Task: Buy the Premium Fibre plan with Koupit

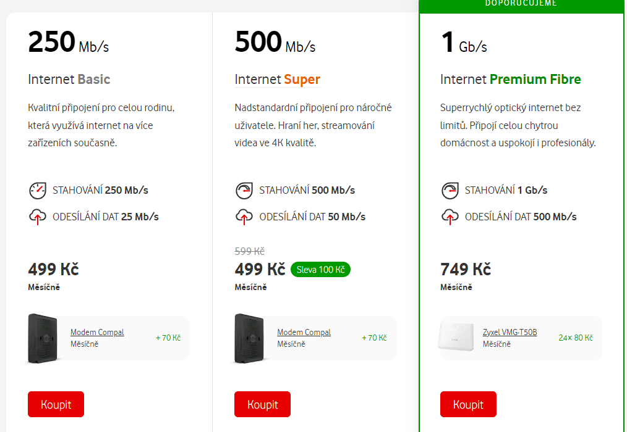Action: tap(468, 404)
